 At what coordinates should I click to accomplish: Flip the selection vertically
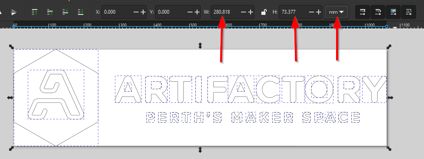click(x=14, y=12)
